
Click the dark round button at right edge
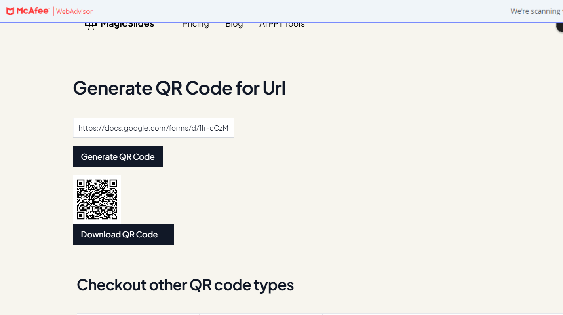pos(559,26)
